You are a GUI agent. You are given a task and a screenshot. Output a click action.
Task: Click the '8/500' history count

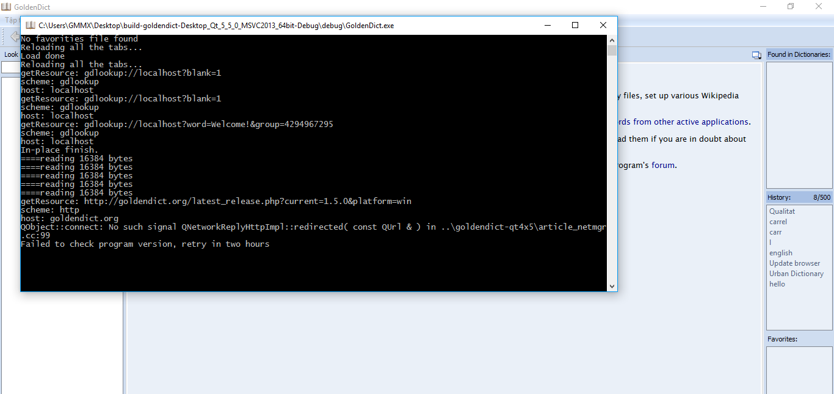click(x=822, y=197)
